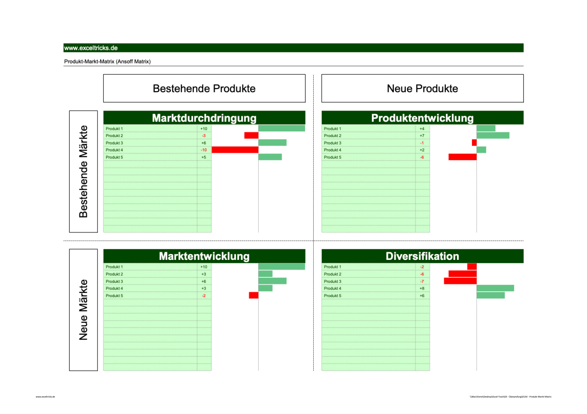587x414 pixels.
Task: Select the Bestehende Märkte vertical label
Action: pyautogui.click(x=83, y=172)
